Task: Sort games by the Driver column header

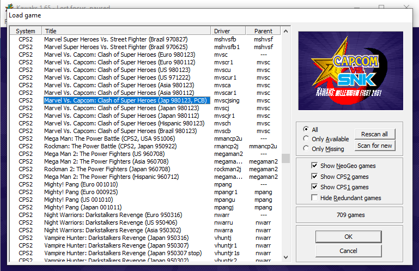Action: tap(228, 31)
